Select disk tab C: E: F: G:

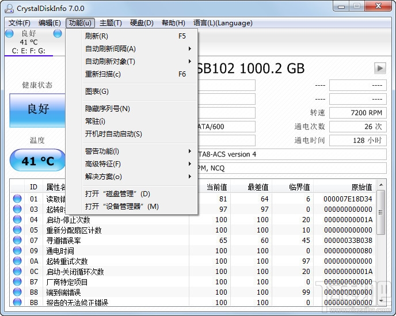tap(29, 42)
